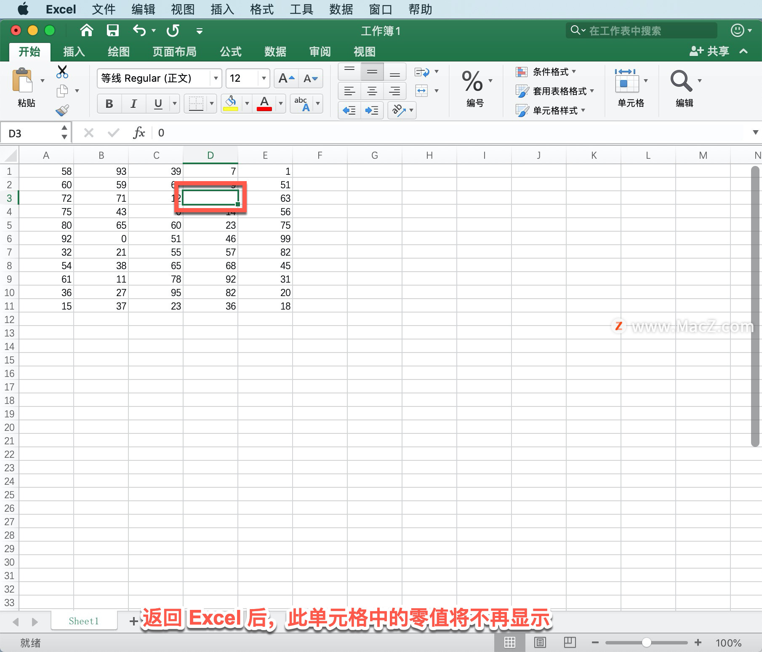Image resolution: width=762 pixels, height=652 pixels.
Task: Align text to top
Action: click(349, 72)
